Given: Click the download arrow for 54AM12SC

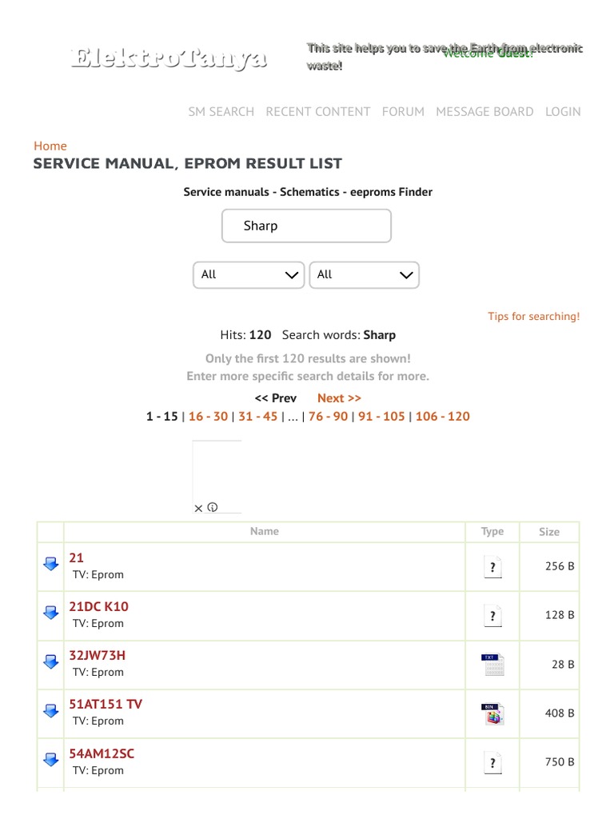Looking at the screenshot, I should 50,760.
